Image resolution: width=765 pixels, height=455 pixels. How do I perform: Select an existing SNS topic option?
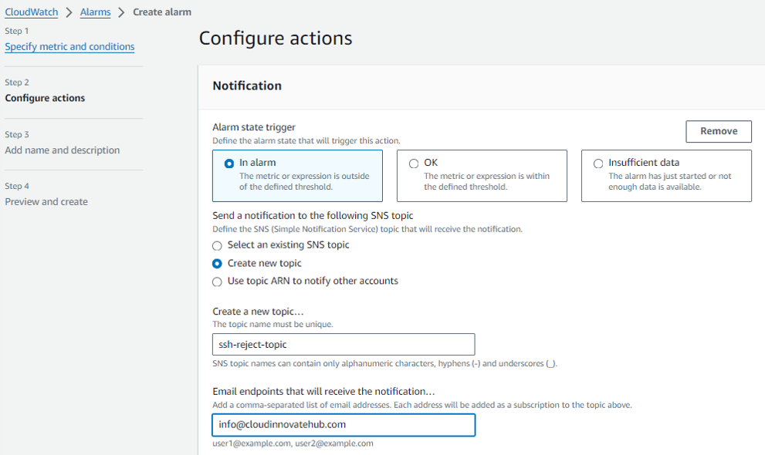pyautogui.click(x=218, y=245)
